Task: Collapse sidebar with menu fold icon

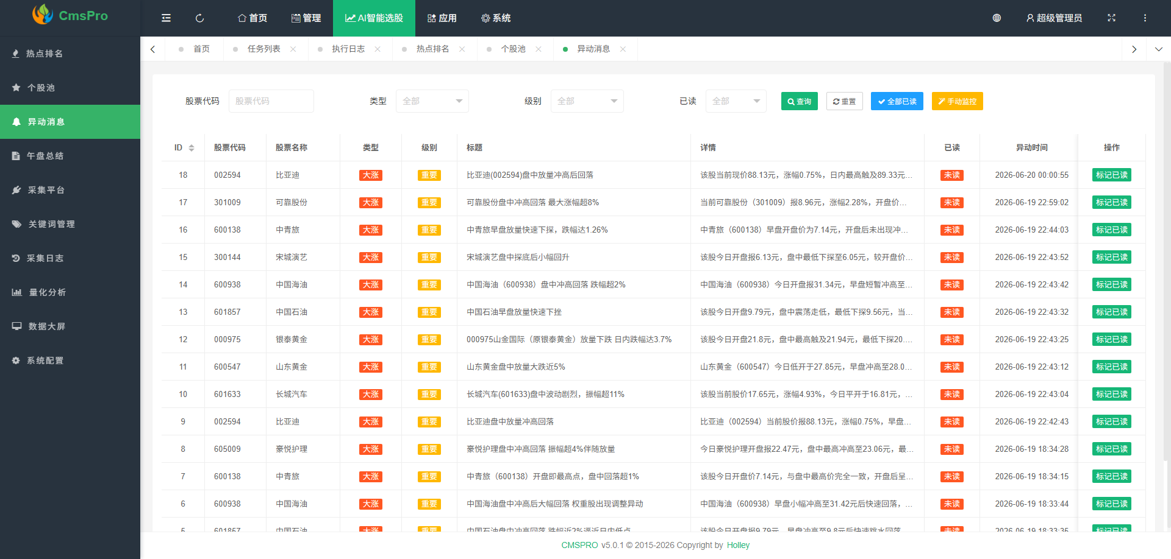Action: click(x=166, y=18)
